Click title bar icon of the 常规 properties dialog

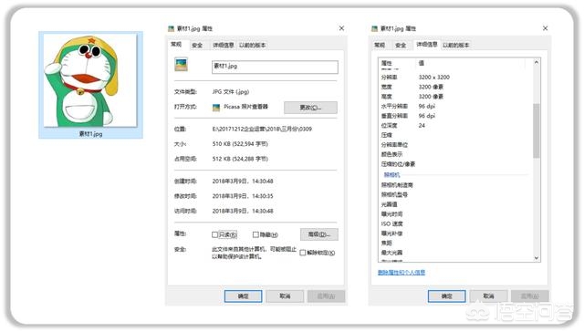click(x=171, y=28)
